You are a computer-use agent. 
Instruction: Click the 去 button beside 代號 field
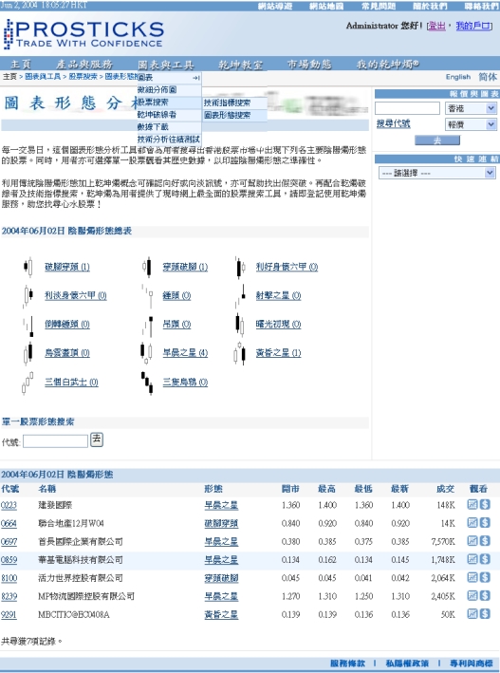coord(97,439)
